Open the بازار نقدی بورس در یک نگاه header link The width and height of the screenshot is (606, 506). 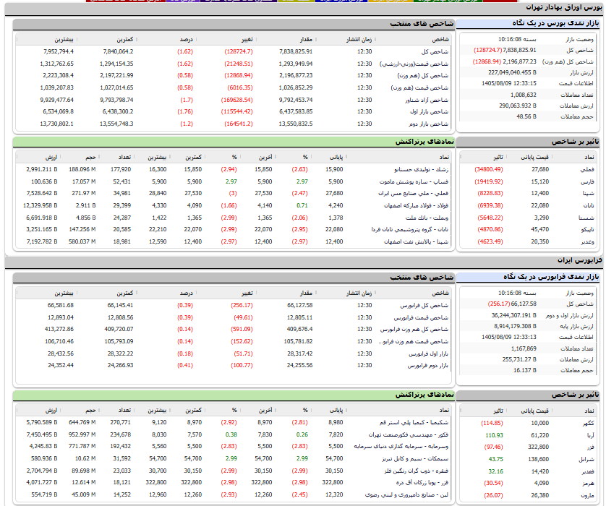[x=555, y=24]
